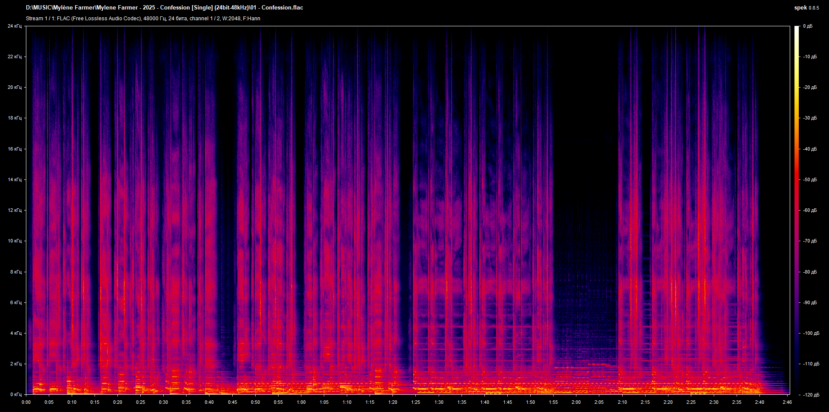This screenshot has height=412, width=829.
Task: Click the 2:46 end time marker
Action: point(787,402)
